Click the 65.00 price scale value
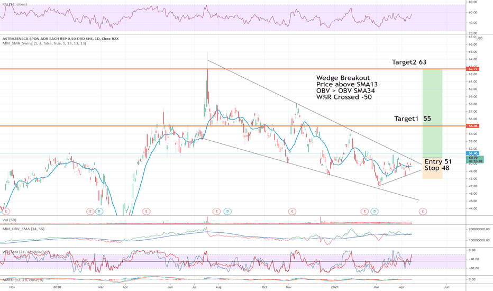Viewport: 493px width, 291px height. (x=473, y=52)
